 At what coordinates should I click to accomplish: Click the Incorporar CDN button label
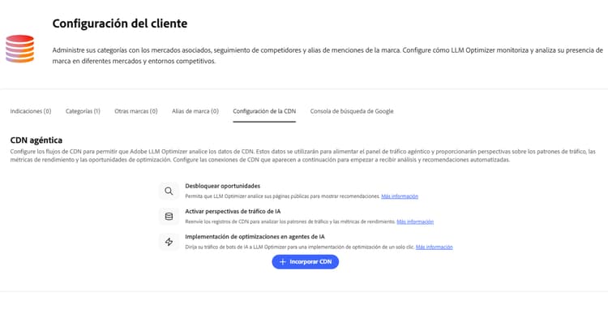coord(310,262)
